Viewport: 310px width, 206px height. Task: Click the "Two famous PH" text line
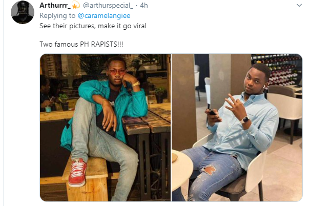[x=81, y=45]
